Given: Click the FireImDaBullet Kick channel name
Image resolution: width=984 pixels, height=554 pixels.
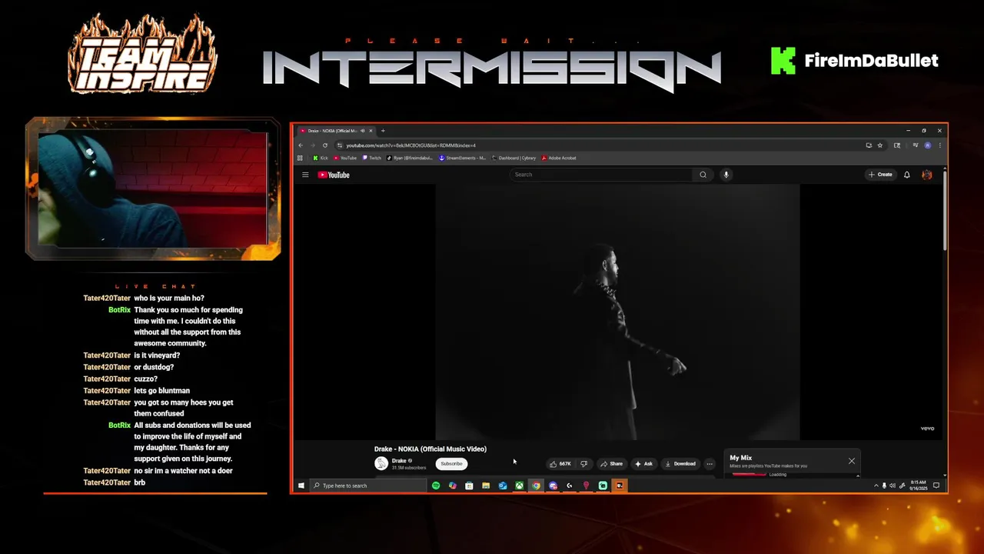Looking at the screenshot, I should 871,61.
